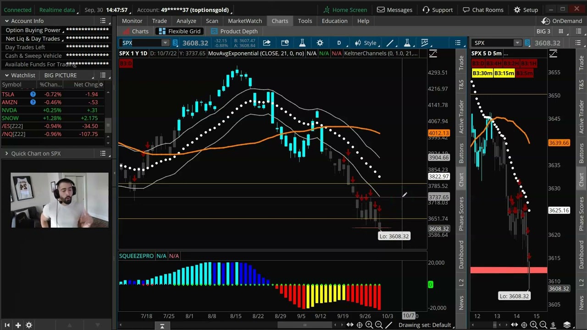587x330 pixels.
Task: Open the Education tab
Action: click(x=335, y=21)
